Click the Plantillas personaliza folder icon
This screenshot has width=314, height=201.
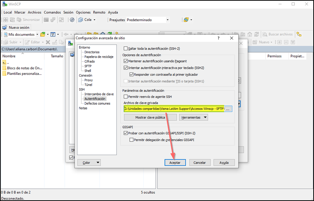coord(4,73)
